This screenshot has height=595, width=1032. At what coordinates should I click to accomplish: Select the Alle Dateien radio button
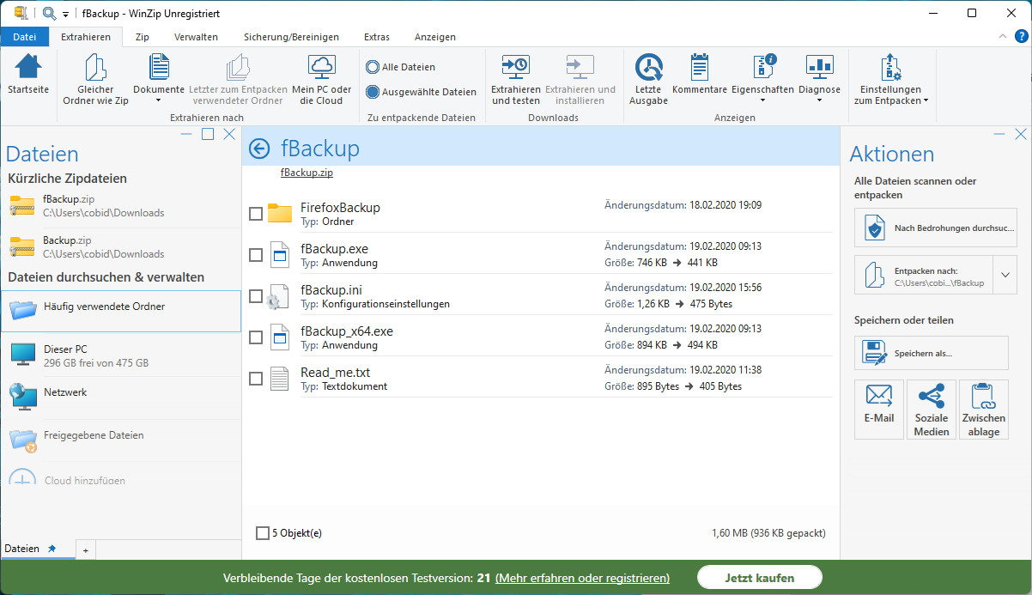(373, 66)
